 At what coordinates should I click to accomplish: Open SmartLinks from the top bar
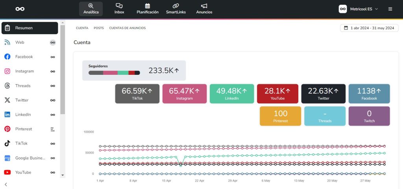click(x=176, y=9)
